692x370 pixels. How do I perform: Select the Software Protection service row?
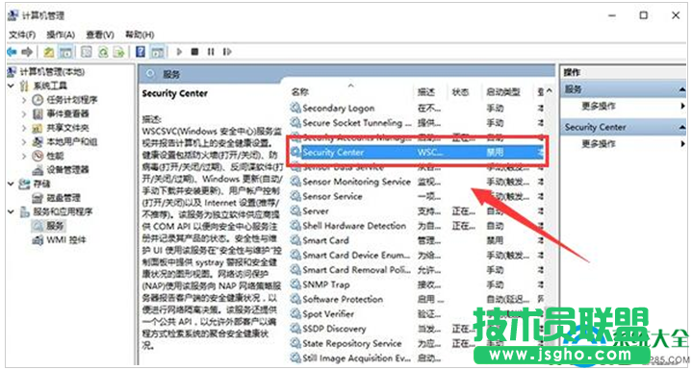(417, 299)
